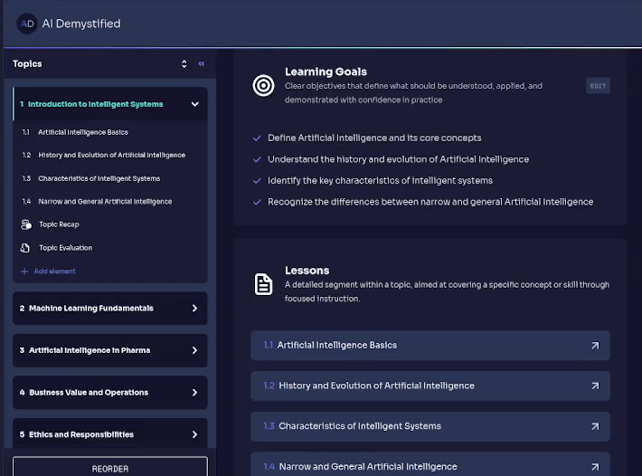Click checkmark beside Define Artificial Intelligence goal
This screenshot has height=476, width=642.
258,138
